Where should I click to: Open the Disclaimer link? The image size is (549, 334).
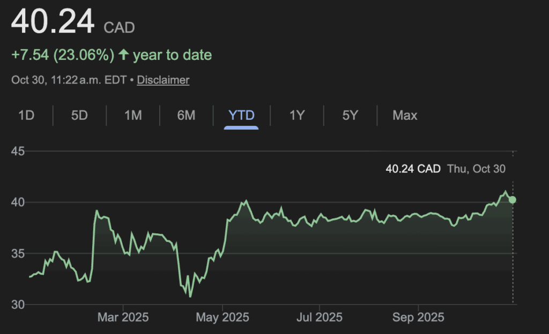click(x=163, y=80)
